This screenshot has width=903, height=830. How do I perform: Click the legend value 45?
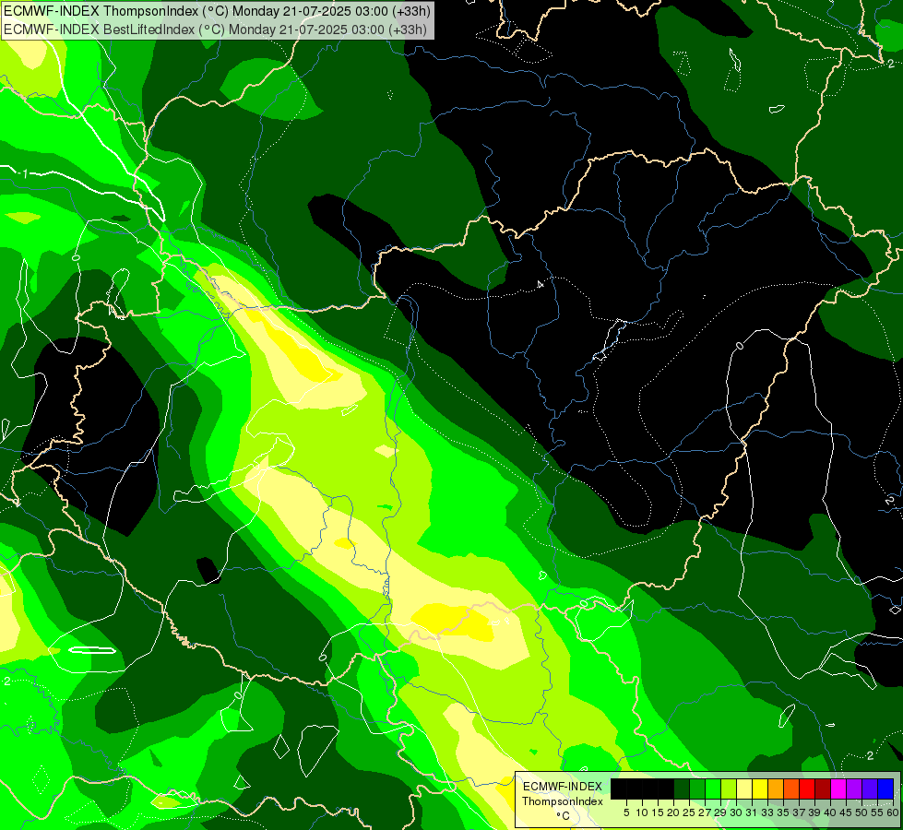tap(846, 812)
